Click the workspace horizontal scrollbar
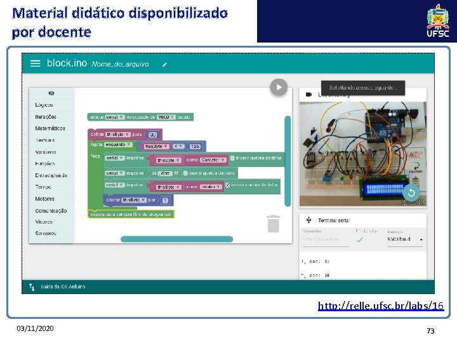The height and width of the screenshot is (343, 457). pyautogui.click(x=176, y=239)
